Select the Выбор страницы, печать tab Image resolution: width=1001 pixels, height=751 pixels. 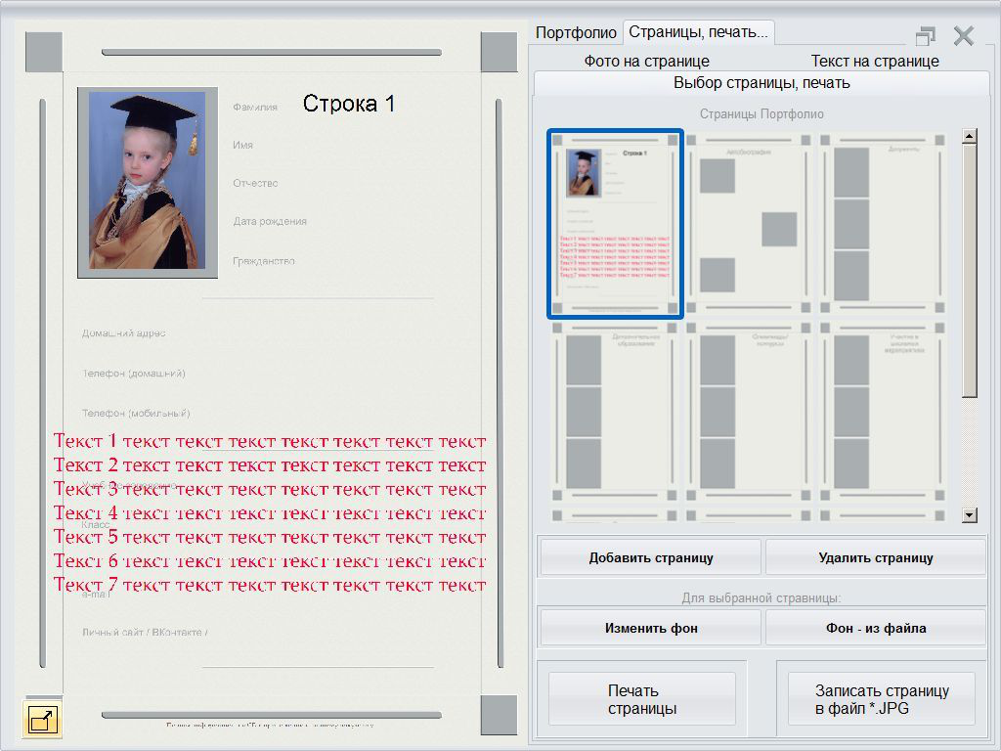tap(762, 83)
